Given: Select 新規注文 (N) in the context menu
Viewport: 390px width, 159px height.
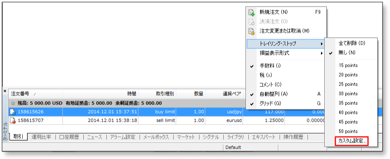Looking at the screenshot, I should coord(286,12).
